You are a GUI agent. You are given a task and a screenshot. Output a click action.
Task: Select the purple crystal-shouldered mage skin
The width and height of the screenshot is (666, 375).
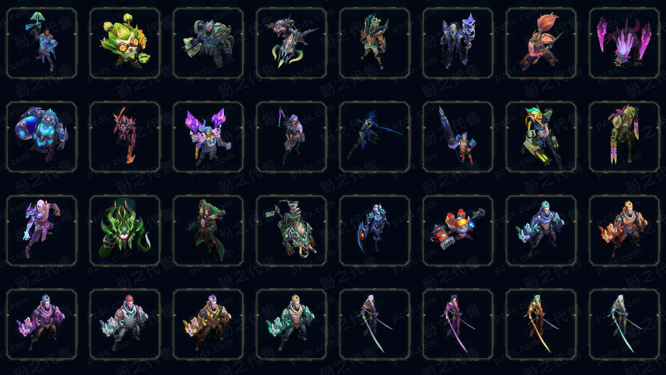coord(208,137)
